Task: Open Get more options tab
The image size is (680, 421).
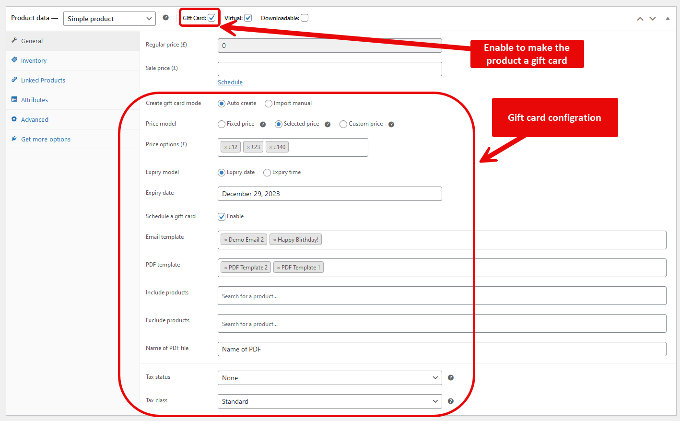Action: (73, 139)
